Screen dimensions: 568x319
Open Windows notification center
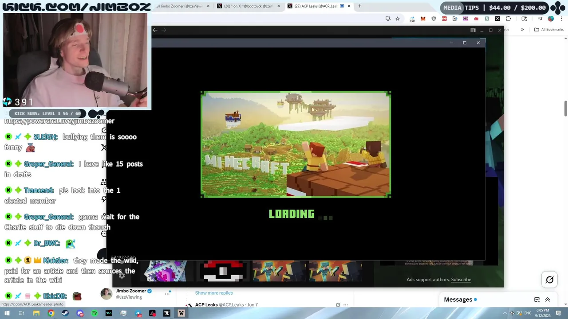558,313
